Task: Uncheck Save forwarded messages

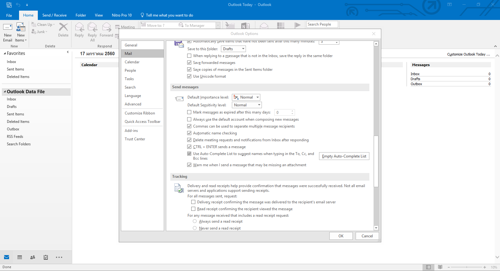Action: pos(189,63)
